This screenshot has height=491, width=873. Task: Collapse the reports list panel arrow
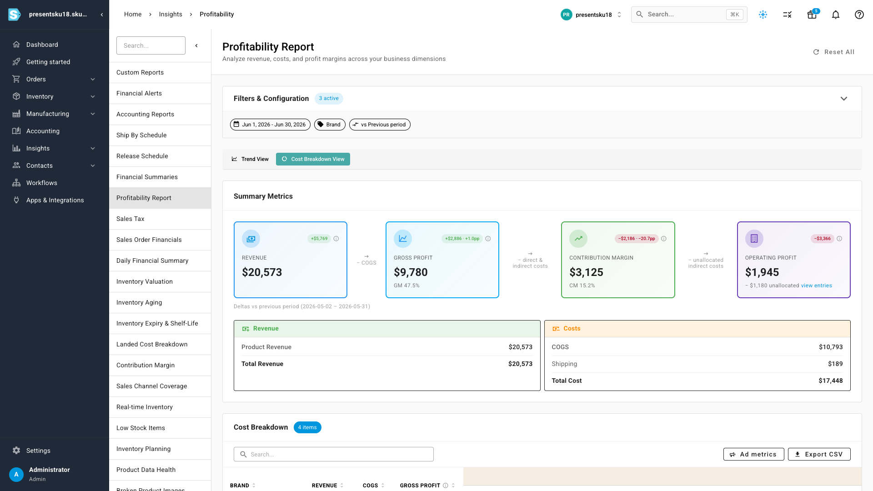click(196, 45)
